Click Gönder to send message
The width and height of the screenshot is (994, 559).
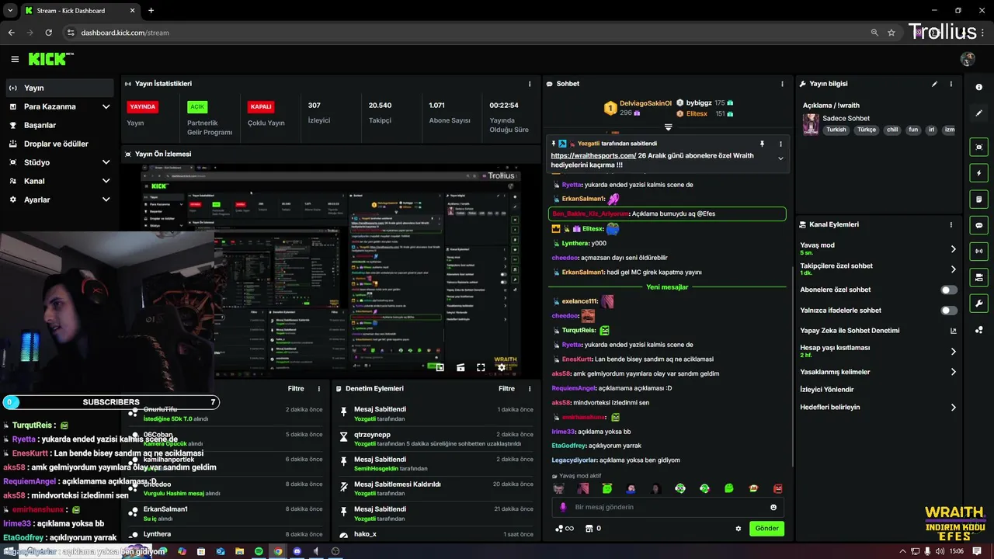click(766, 529)
